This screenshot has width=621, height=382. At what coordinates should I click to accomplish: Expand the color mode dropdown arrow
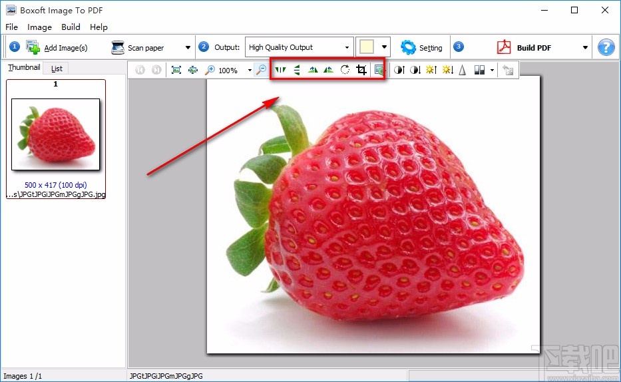coord(492,71)
